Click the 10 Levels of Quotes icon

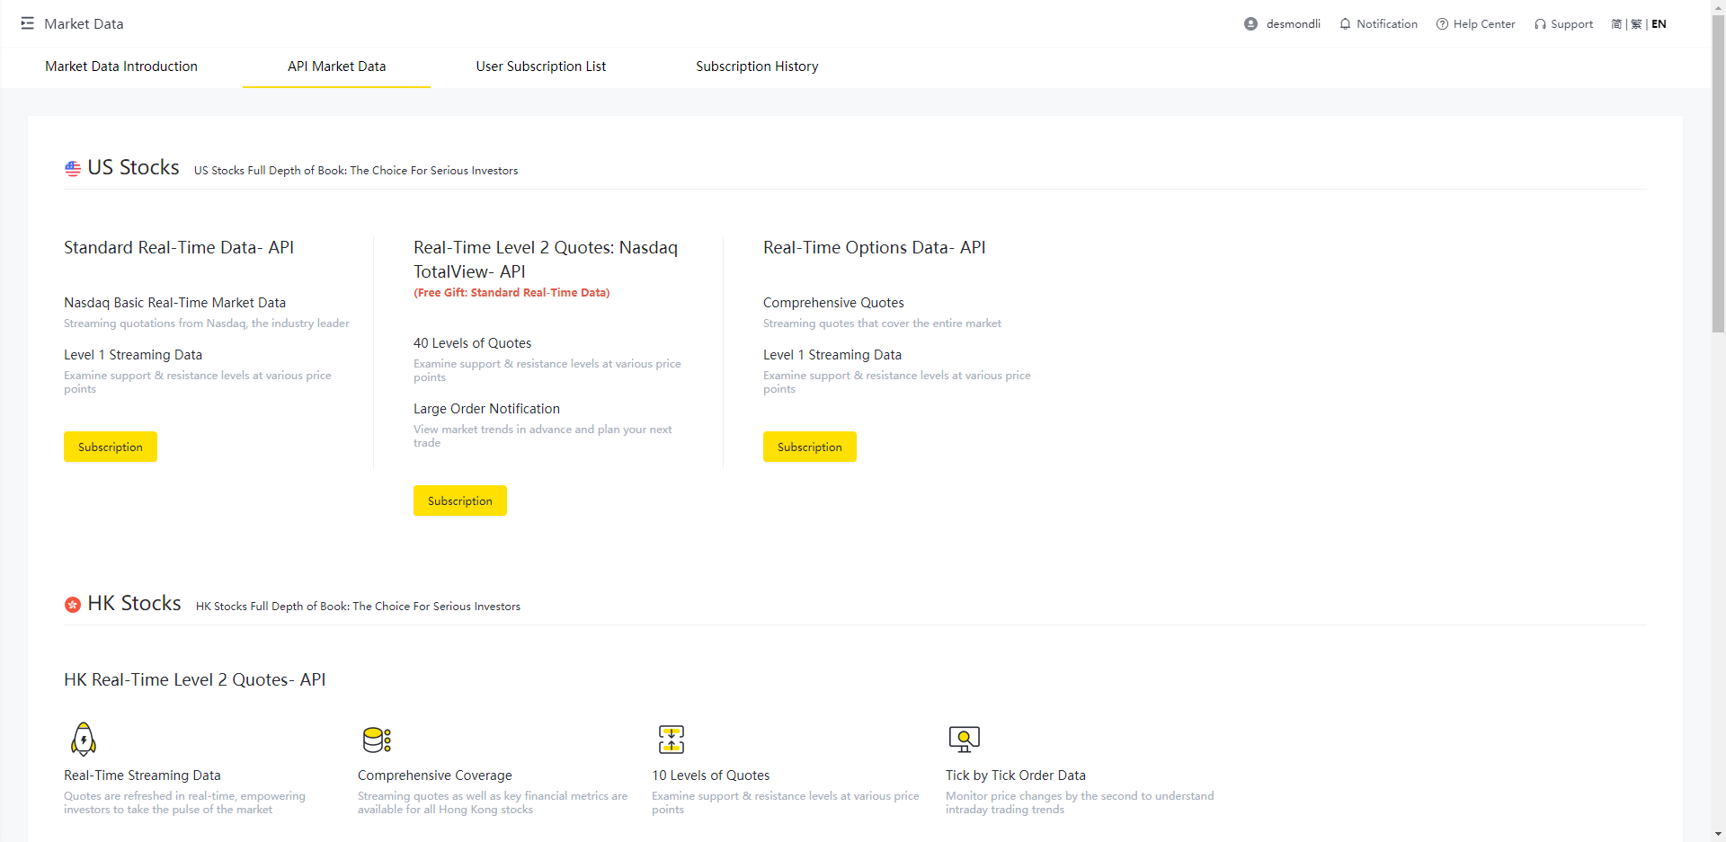coord(671,740)
